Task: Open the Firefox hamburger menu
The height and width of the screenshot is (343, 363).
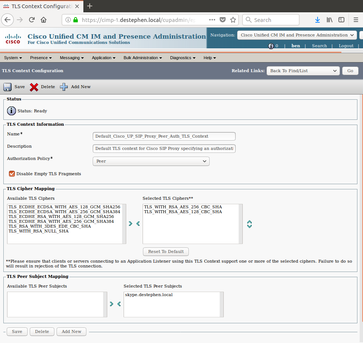Action: pos(356,20)
